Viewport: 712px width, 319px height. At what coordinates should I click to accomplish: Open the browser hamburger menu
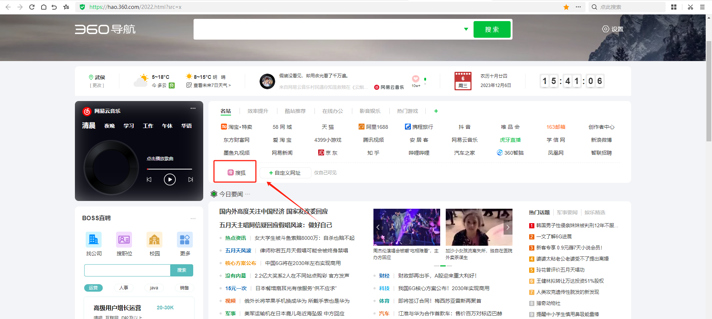tap(702, 7)
